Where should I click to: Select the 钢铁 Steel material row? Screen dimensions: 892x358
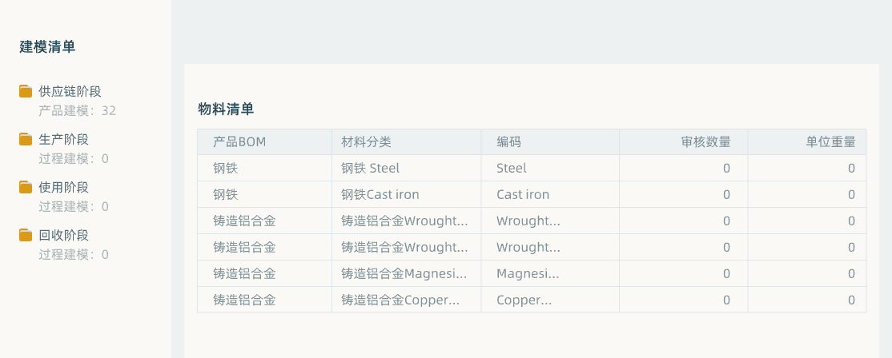[x=532, y=168]
